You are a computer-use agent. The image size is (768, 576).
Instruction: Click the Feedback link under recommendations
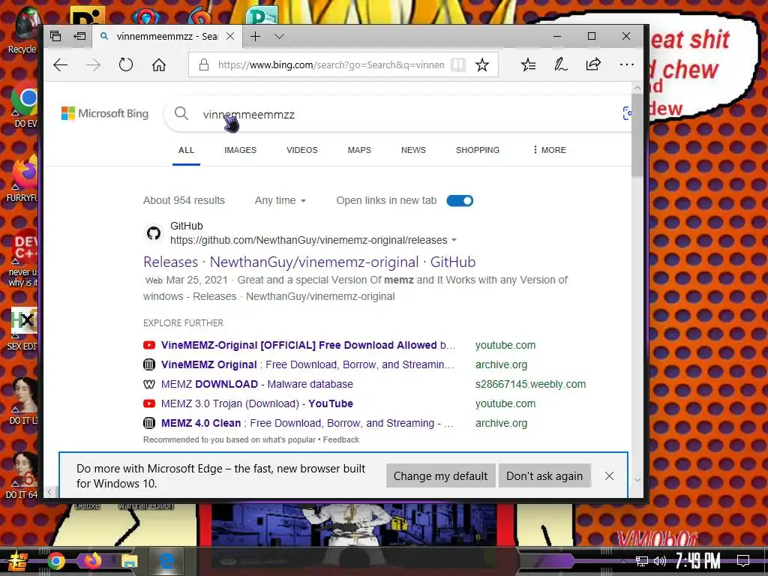click(x=341, y=439)
